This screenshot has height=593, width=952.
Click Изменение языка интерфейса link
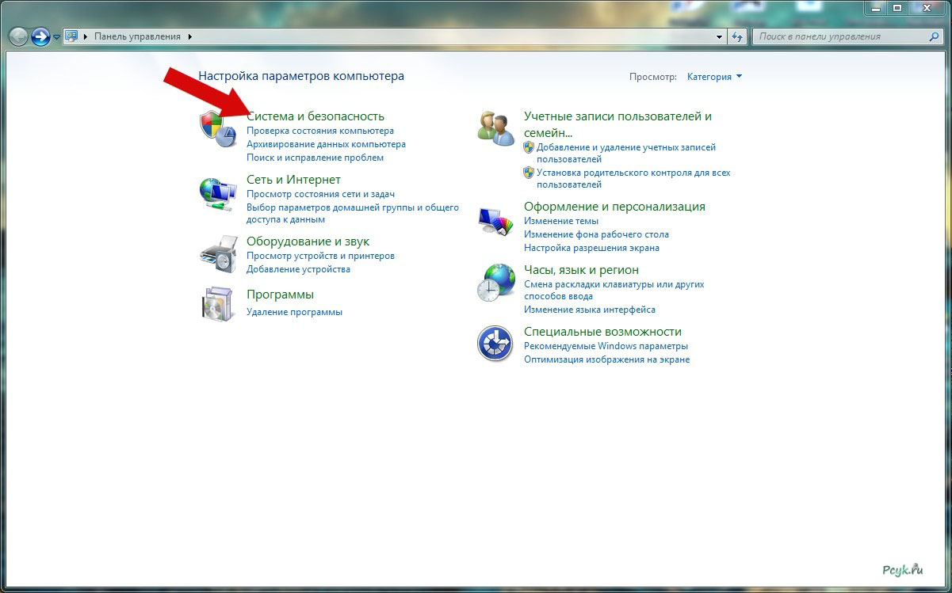(x=590, y=310)
